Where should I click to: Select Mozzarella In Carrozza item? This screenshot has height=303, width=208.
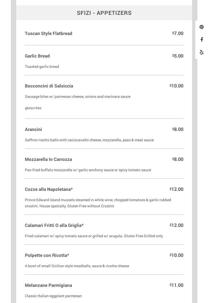click(x=48, y=159)
